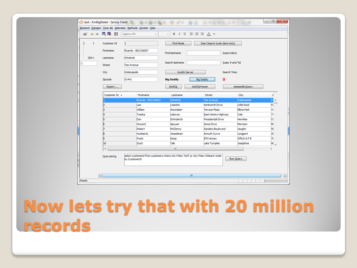Expand the font color arrow dropdown

214,34
